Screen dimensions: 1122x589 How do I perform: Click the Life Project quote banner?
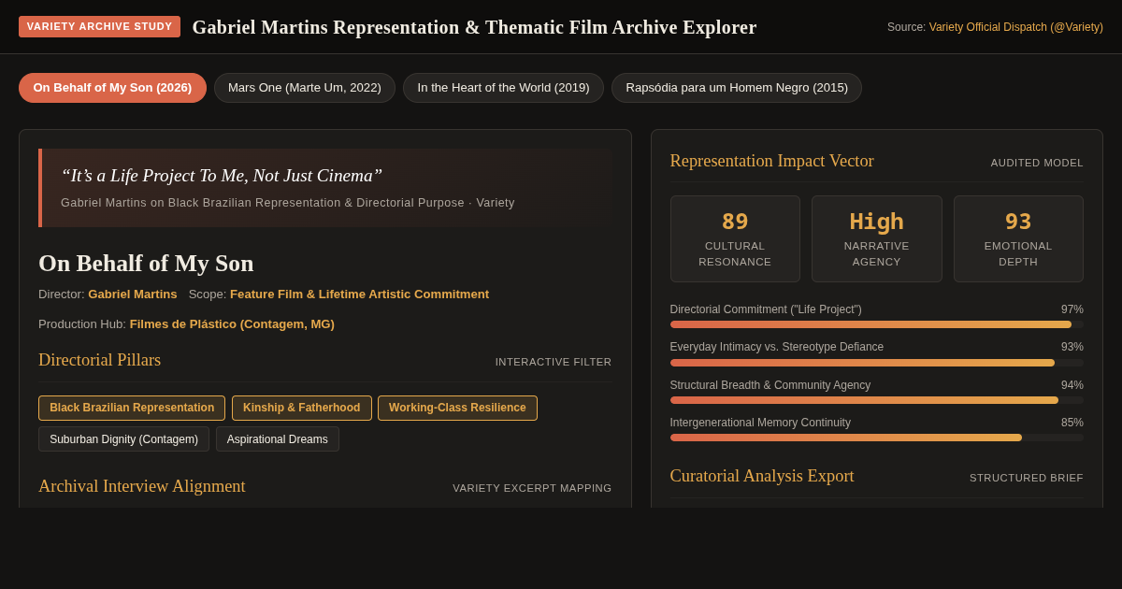coord(325,188)
